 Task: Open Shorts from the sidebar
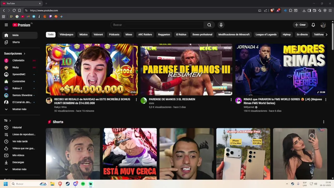point(20,42)
